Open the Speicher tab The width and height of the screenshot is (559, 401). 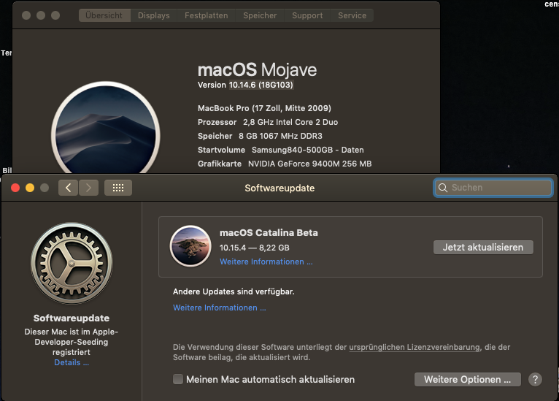click(260, 15)
